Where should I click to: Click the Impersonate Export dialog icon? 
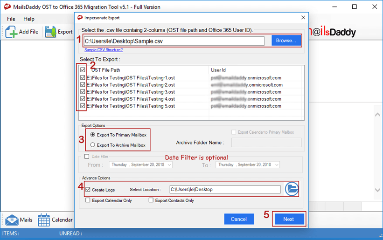pos(80,18)
